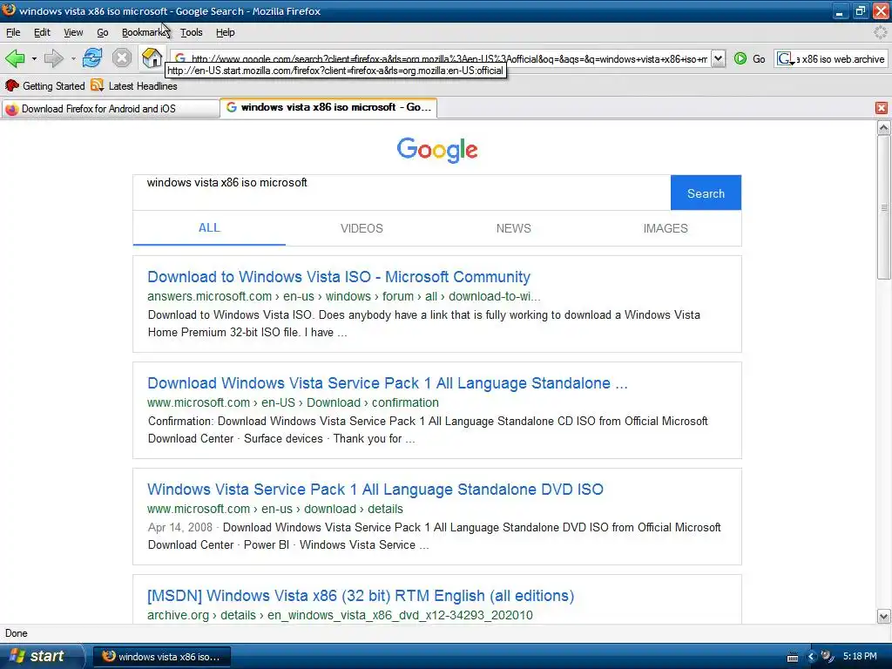The image size is (892, 669).
Task: Click the Google logo
Action: [x=437, y=150]
